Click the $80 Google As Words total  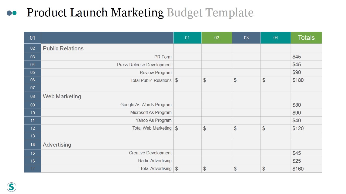pos(297,105)
